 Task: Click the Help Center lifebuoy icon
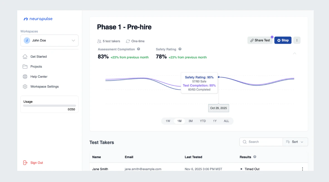coord(25,77)
